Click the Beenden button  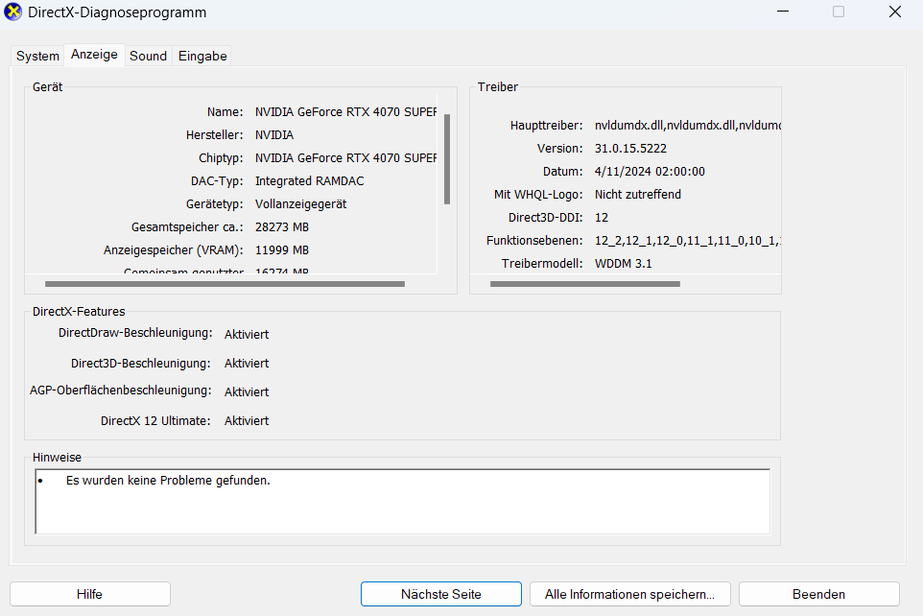[x=818, y=594]
